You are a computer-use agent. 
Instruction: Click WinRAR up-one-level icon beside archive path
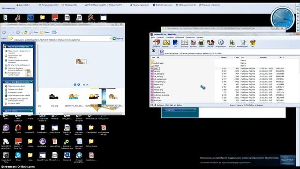153,51
